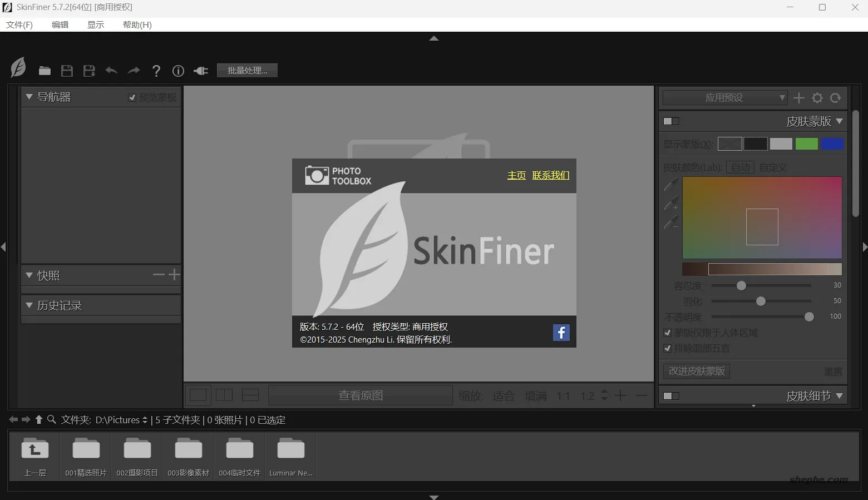Select the green mask display swatch
This screenshot has height=500, width=868.
(806, 143)
